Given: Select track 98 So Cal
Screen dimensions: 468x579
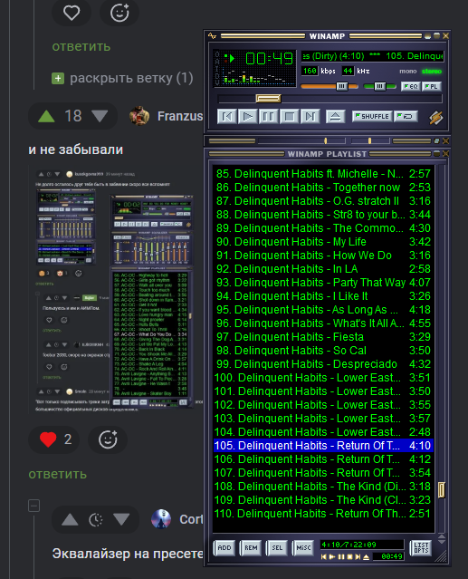Looking at the screenshot, I should (x=323, y=351).
